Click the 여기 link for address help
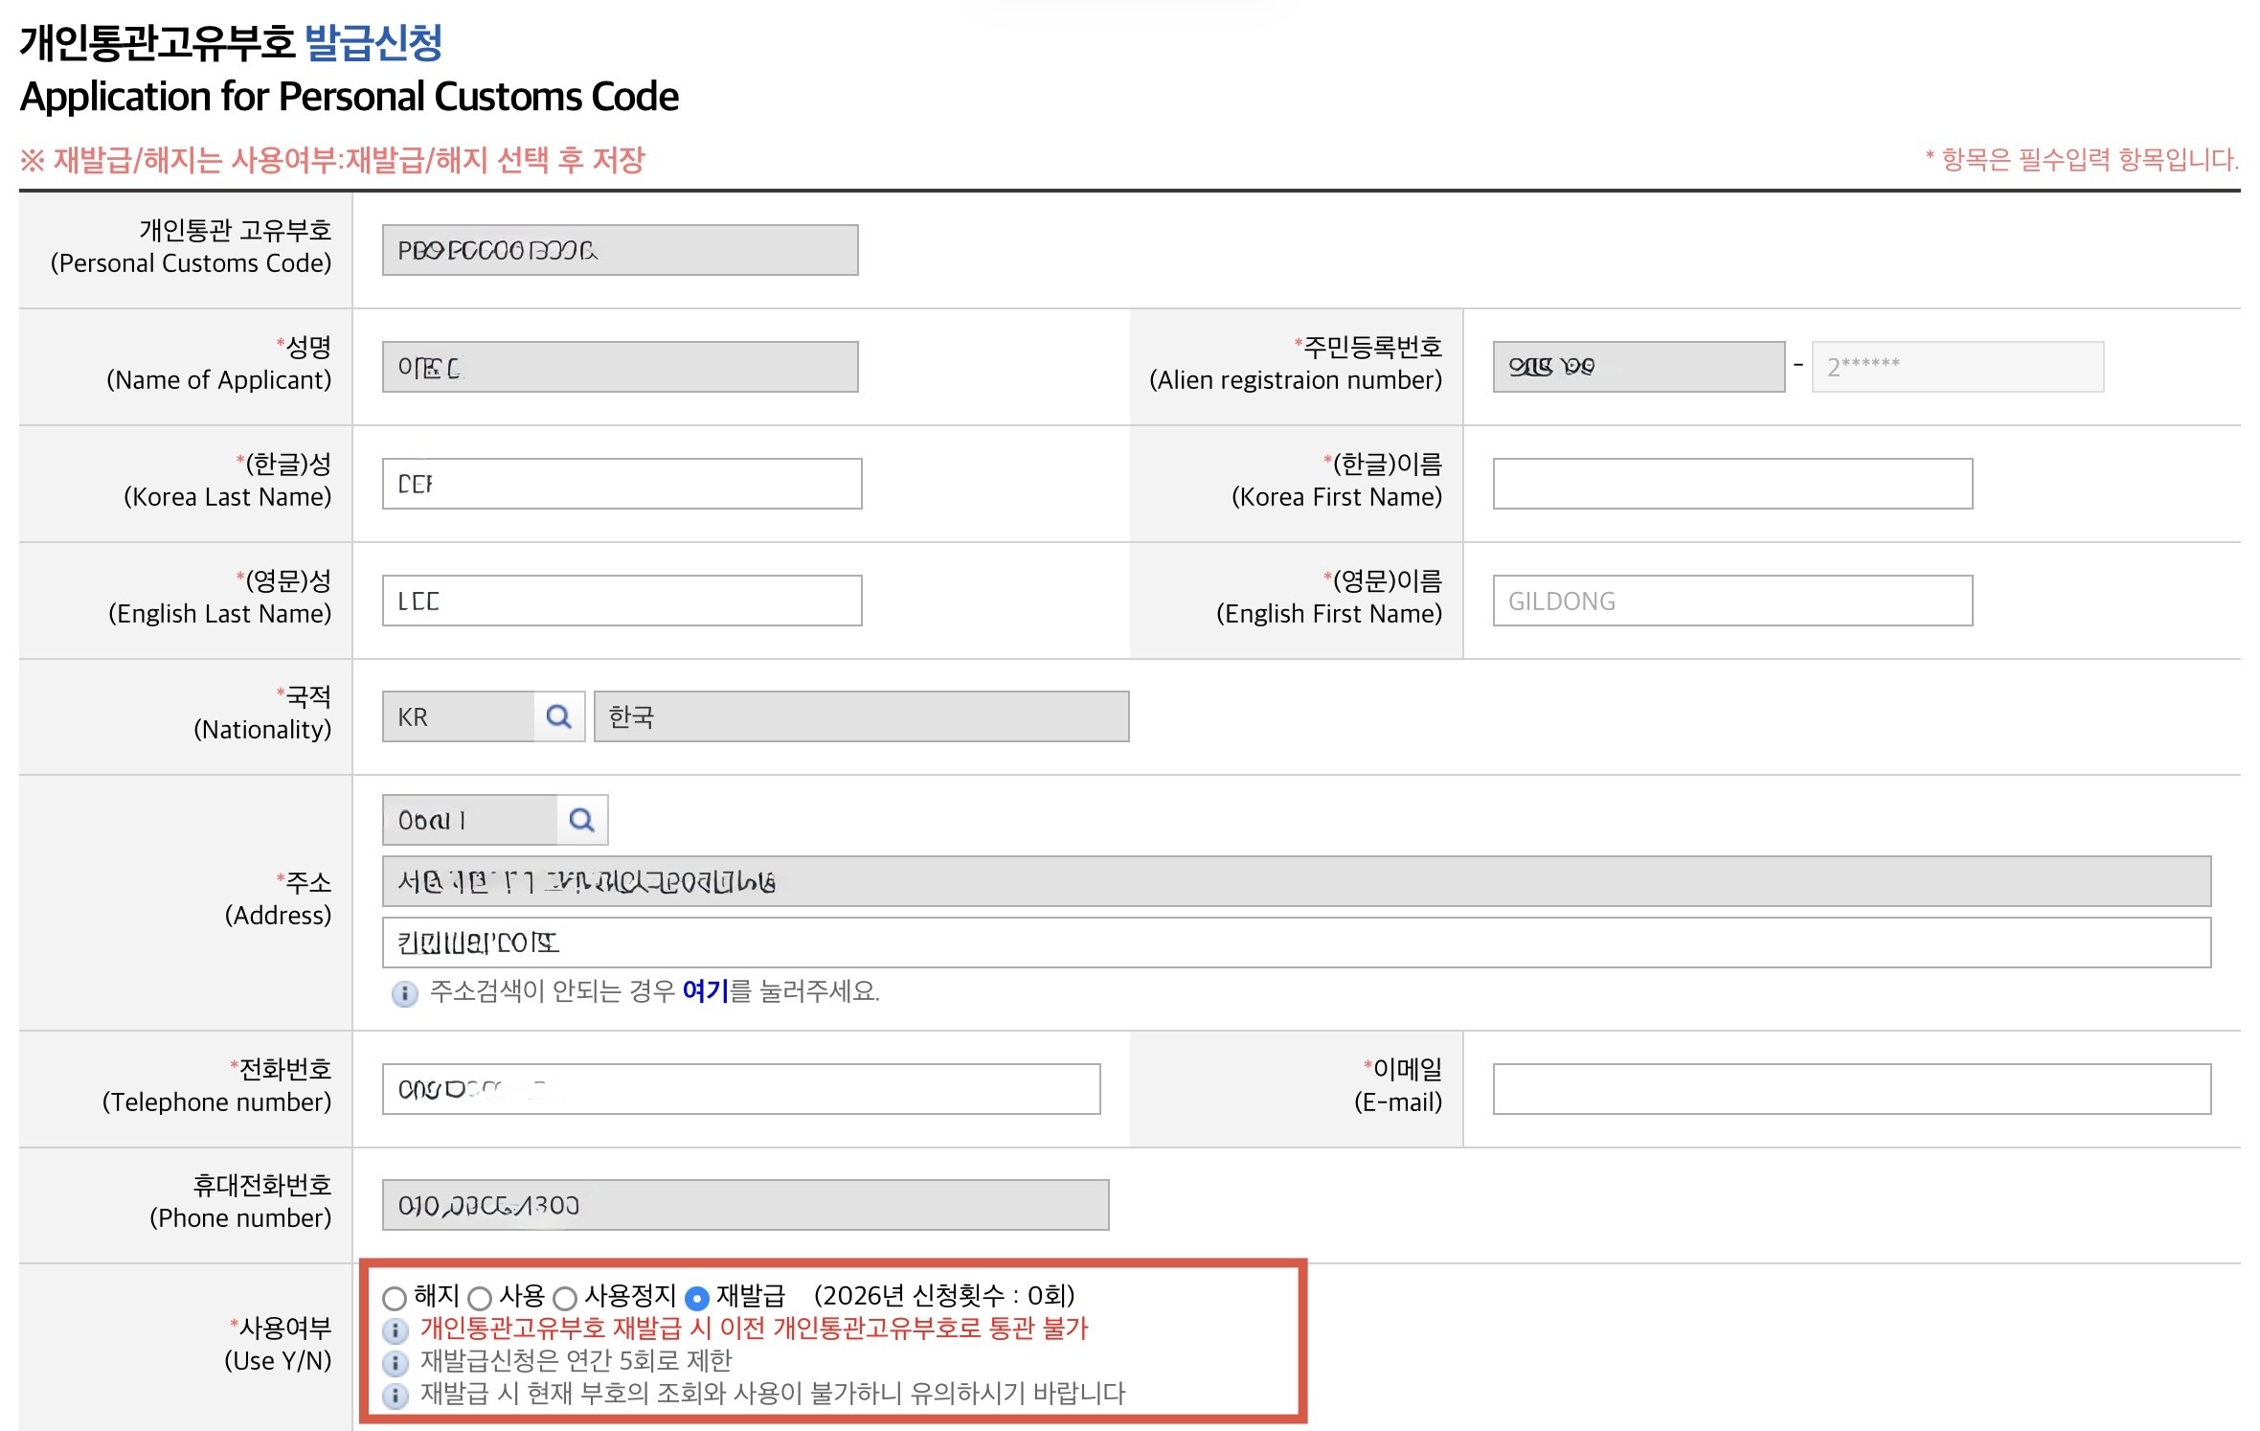Screen dimensions: 2260x1431 click(x=705, y=990)
